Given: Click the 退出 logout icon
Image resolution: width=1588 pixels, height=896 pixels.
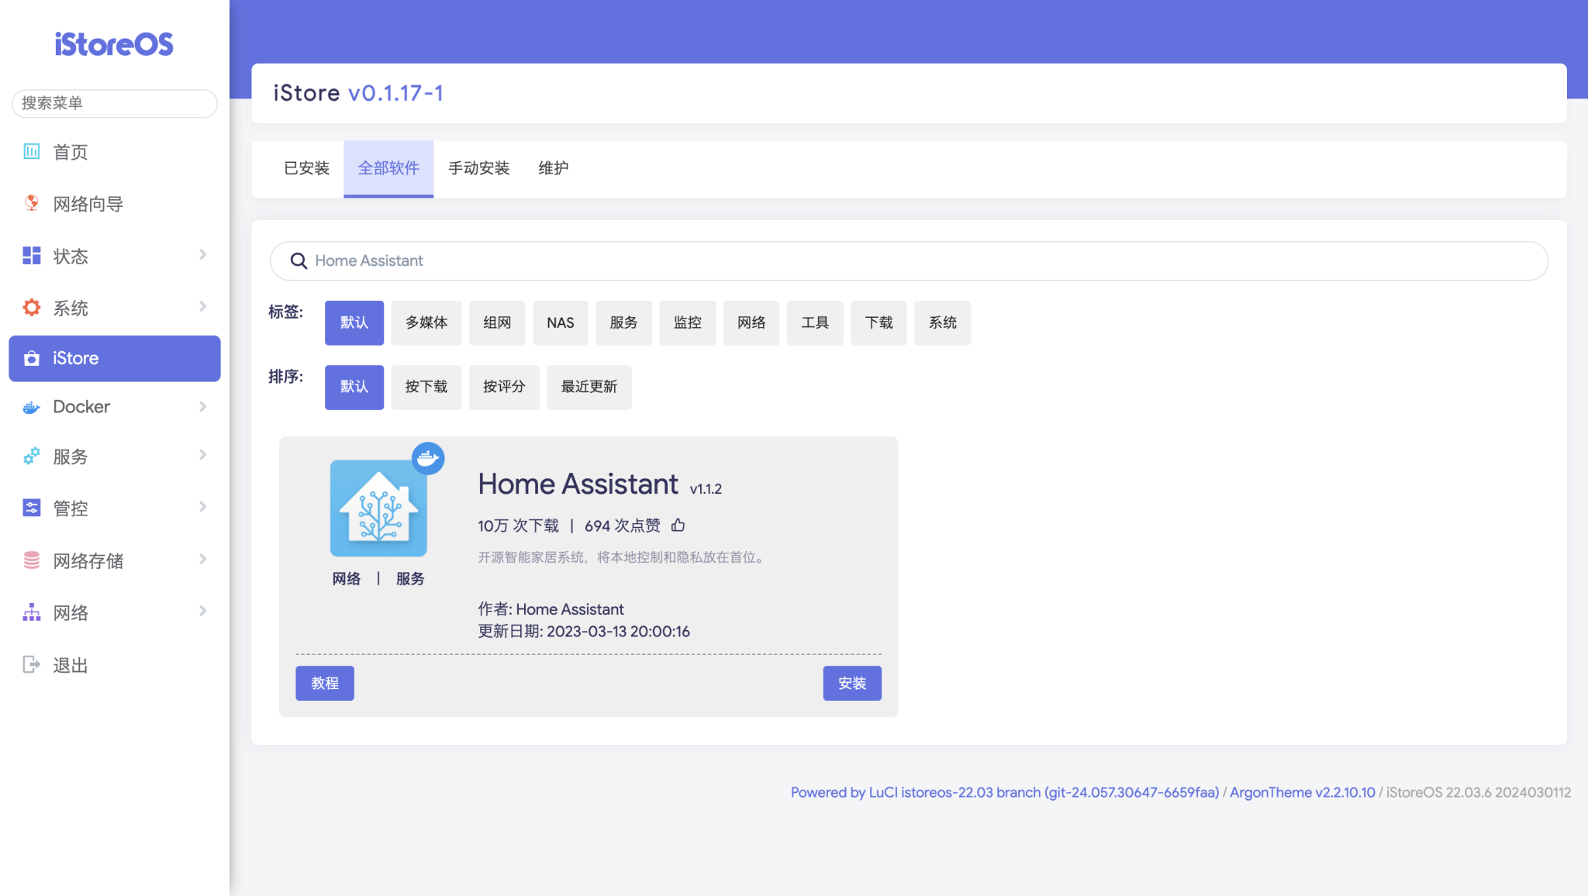Looking at the screenshot, I should coord(29,664).
